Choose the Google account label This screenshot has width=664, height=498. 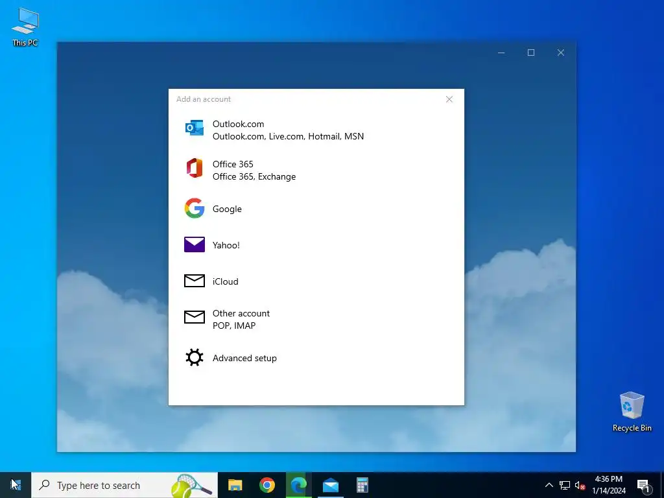coord(227,209)
